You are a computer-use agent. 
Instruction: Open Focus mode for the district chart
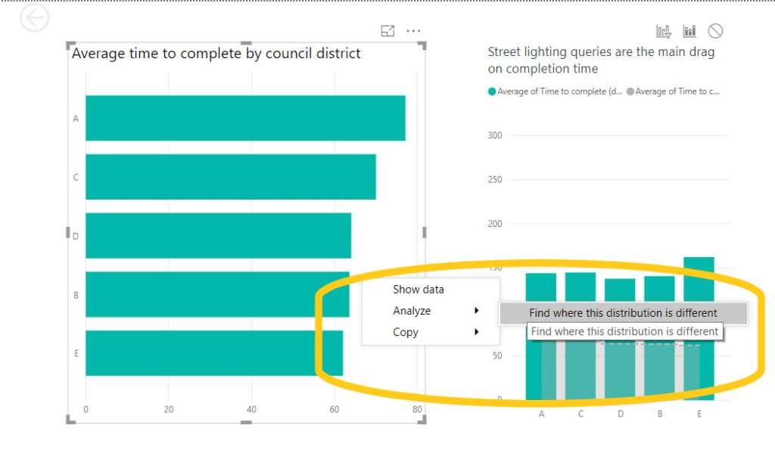click(x=387, y=31)
